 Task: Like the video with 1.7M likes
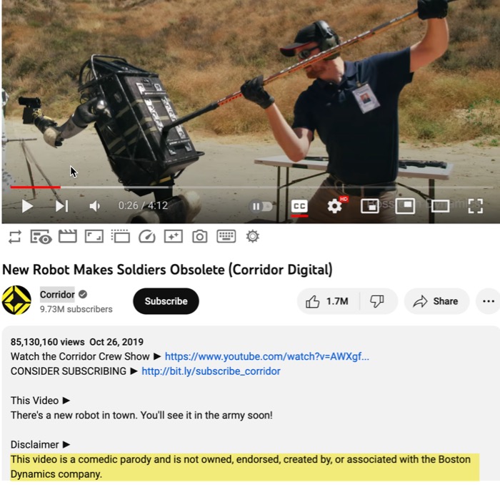(328, 301)
